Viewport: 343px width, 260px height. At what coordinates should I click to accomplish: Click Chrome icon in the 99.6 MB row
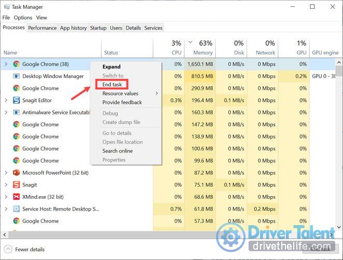(16, 161)
